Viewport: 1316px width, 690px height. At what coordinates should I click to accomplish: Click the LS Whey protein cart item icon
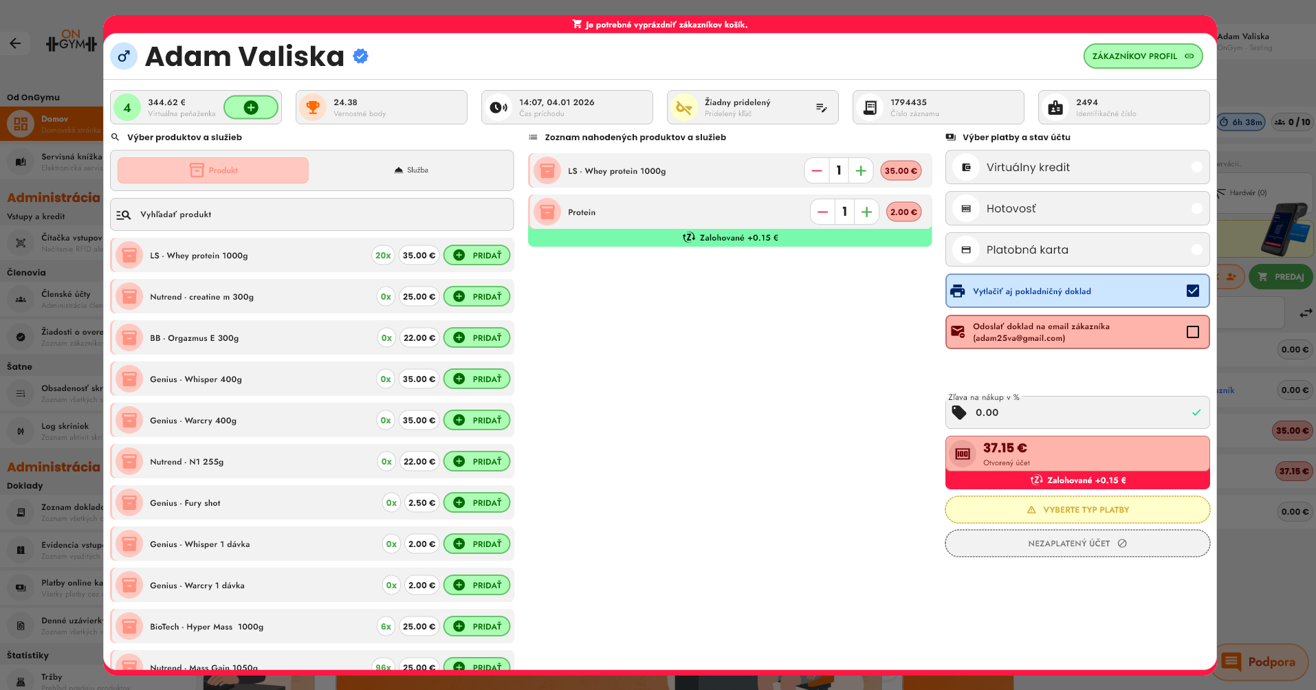coord(547,170)
